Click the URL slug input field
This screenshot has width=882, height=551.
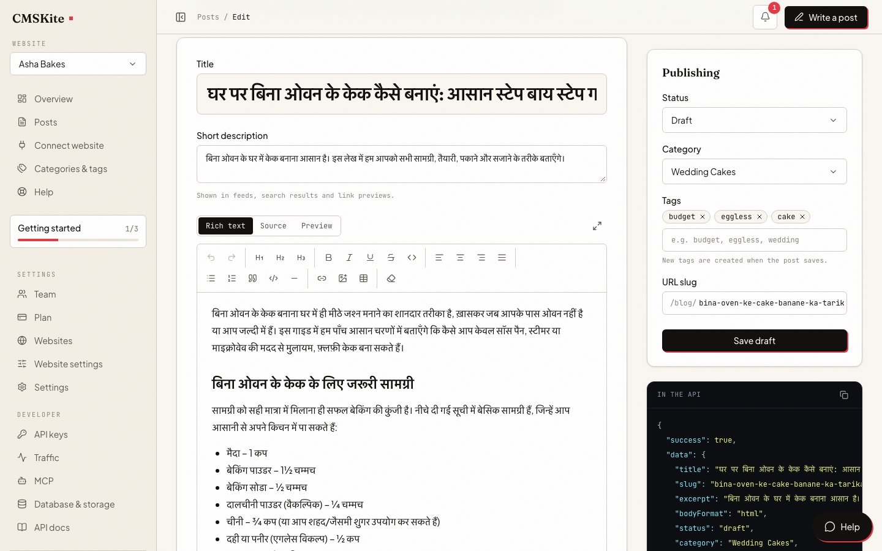click(x=755, y=303)
